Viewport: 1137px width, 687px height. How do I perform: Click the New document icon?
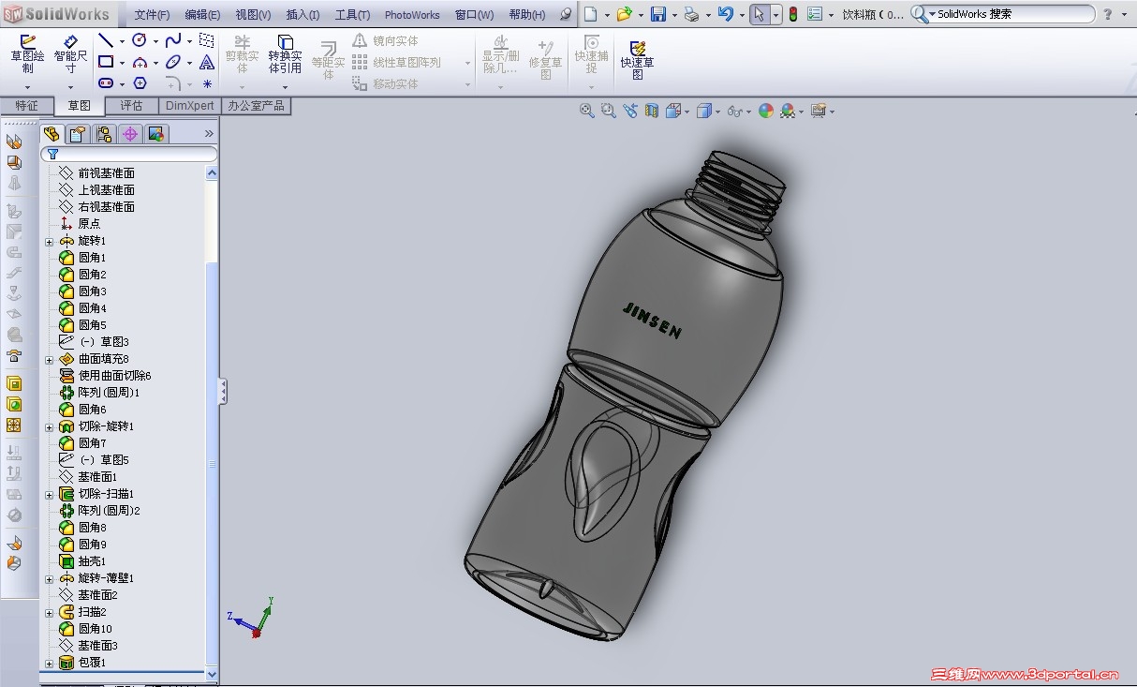click(x=590, y=14)
